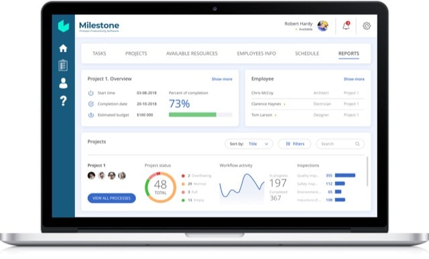429x259 pixels.
Task: Click the Project status donut chart
Action: [x=160, y=187]
